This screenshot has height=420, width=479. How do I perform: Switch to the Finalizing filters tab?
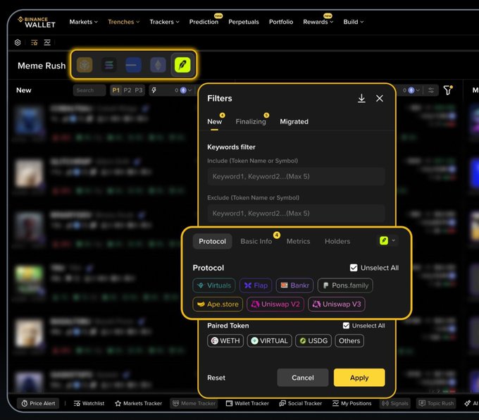251,122
